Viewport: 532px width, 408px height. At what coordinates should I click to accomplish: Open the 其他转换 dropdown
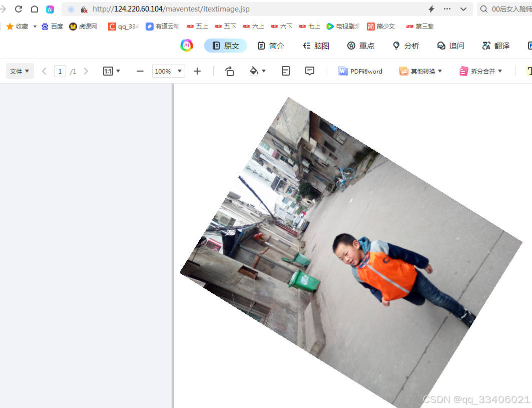(x=420, y=71)
